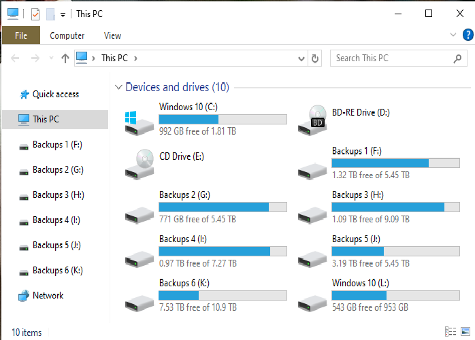Click the text 771 GB free of 5.45 TB
The image size is (475, 340).
(x=197, y=219)
